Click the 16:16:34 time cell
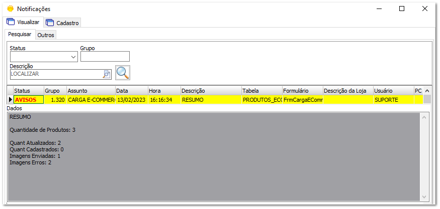This screenshot has height=209, width=440. 164,100
